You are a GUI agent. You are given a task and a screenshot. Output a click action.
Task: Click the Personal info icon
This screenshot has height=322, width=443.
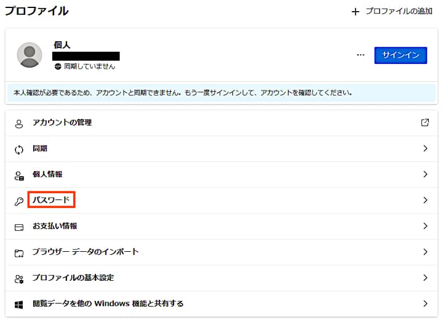point(19,175)
